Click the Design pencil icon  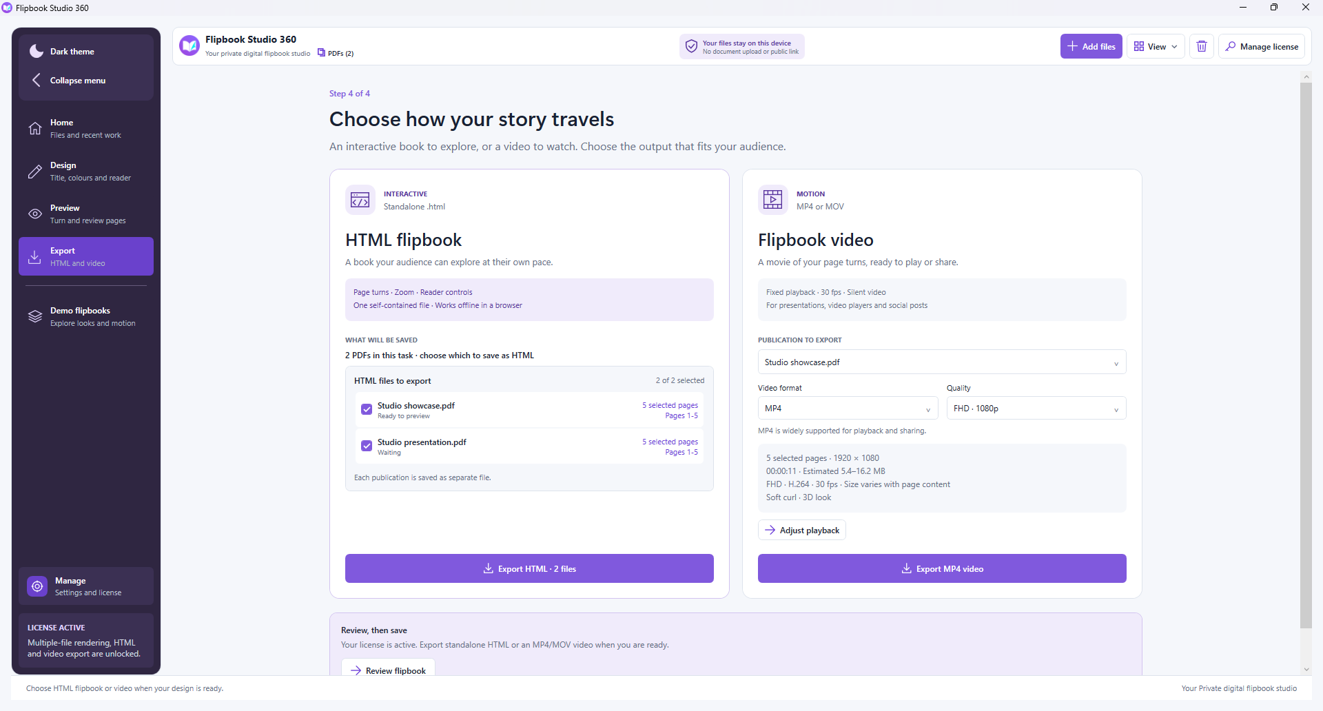pos(35,172)
